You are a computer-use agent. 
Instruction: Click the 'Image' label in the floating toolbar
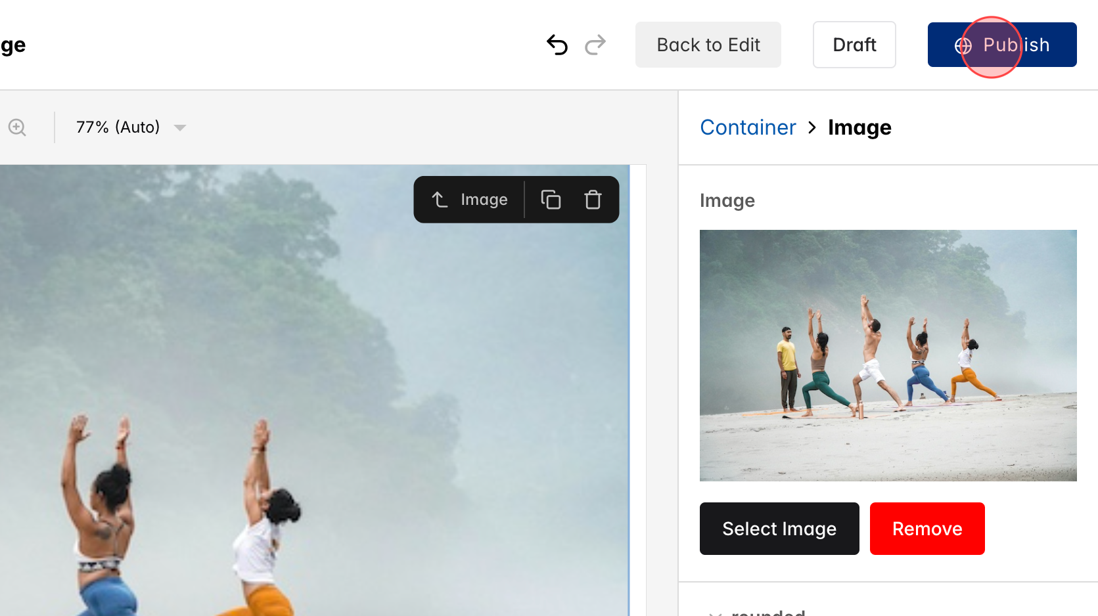484,199
